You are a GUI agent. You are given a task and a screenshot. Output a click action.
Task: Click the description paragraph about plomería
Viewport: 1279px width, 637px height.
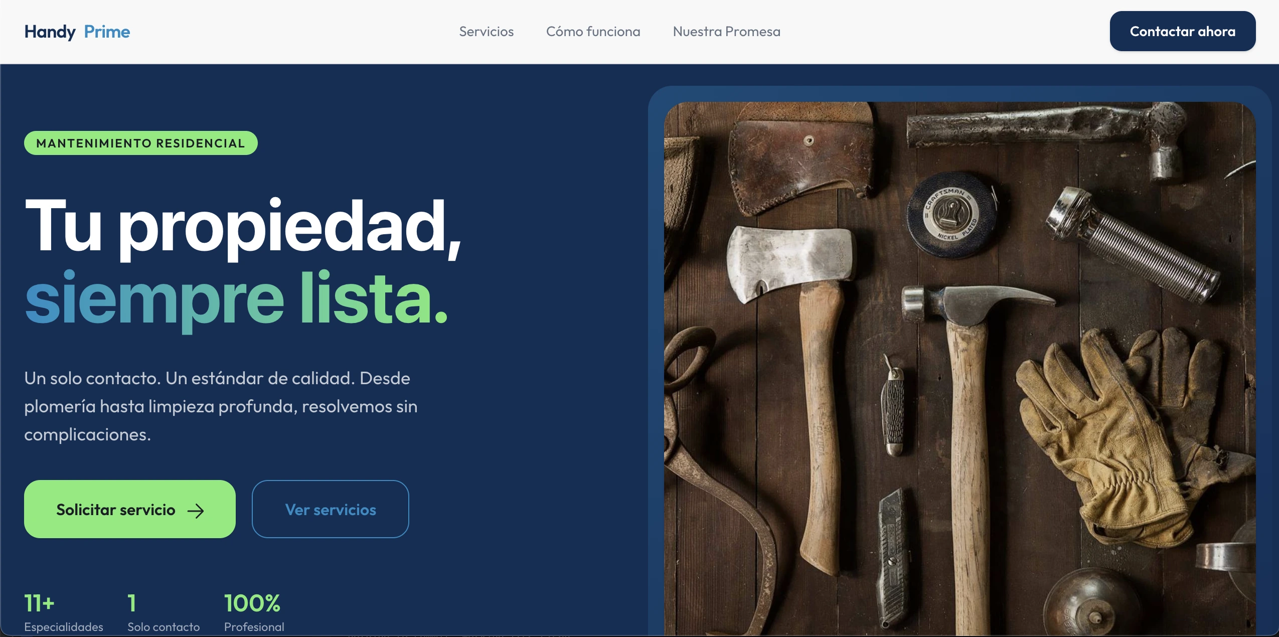click(x=221, y=406)
